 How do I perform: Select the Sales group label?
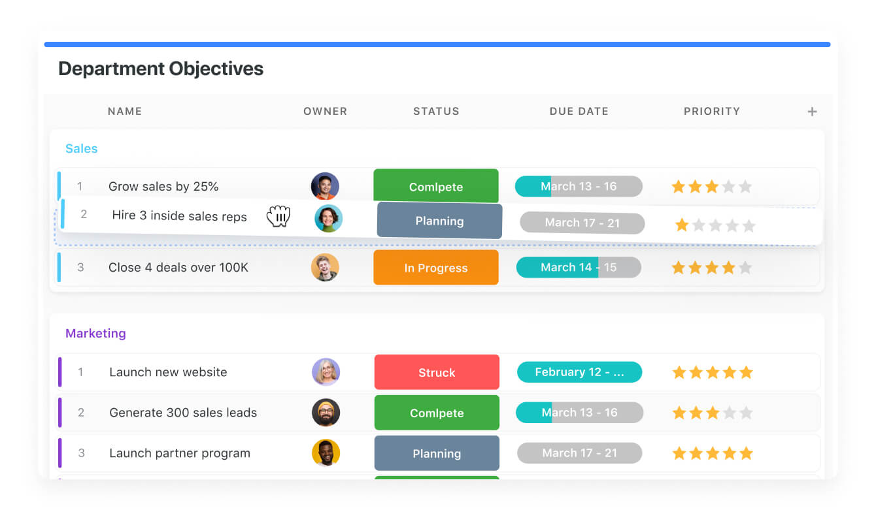click(81, 148)
